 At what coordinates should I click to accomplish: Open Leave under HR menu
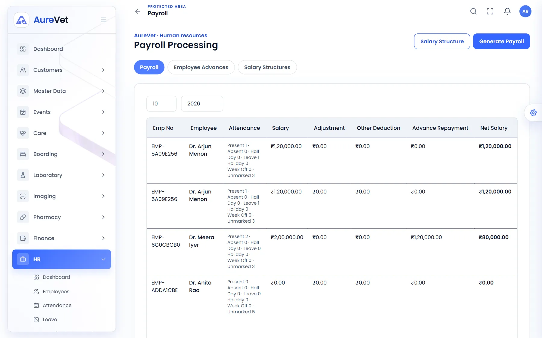pyautogui.click(x=50, y=319)
